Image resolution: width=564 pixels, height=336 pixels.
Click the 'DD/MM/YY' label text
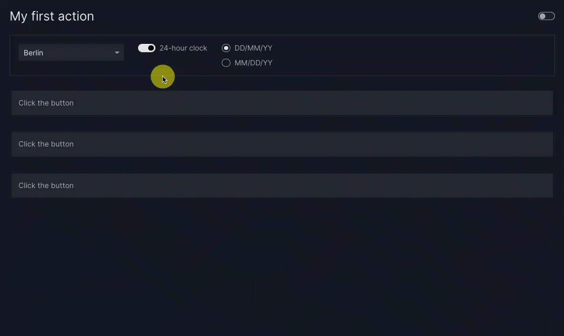point(253,48)
